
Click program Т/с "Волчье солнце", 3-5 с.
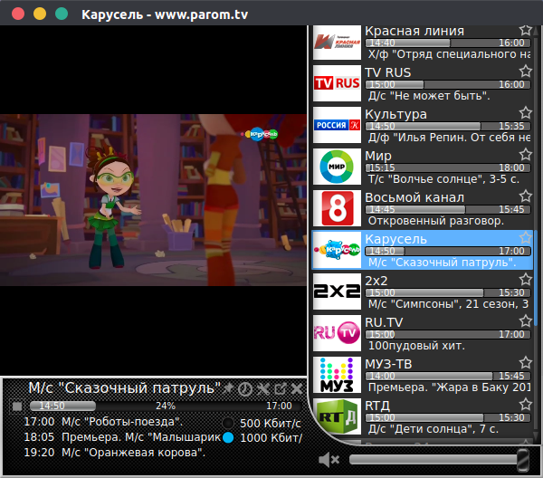(443, 179)
